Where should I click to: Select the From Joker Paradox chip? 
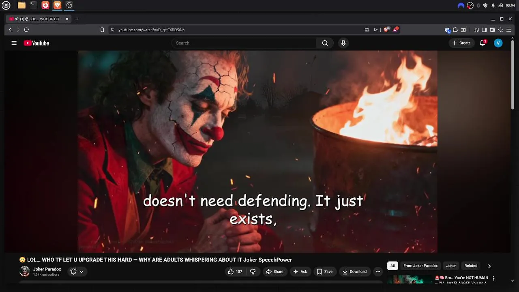click(420, 266)
